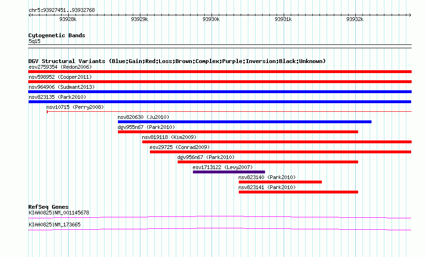
Task: Select the KIAA0825|NM_001145678 magenta gene line
Action: tap(220, 217)
